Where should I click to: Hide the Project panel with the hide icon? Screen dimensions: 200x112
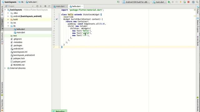point(49,6)
